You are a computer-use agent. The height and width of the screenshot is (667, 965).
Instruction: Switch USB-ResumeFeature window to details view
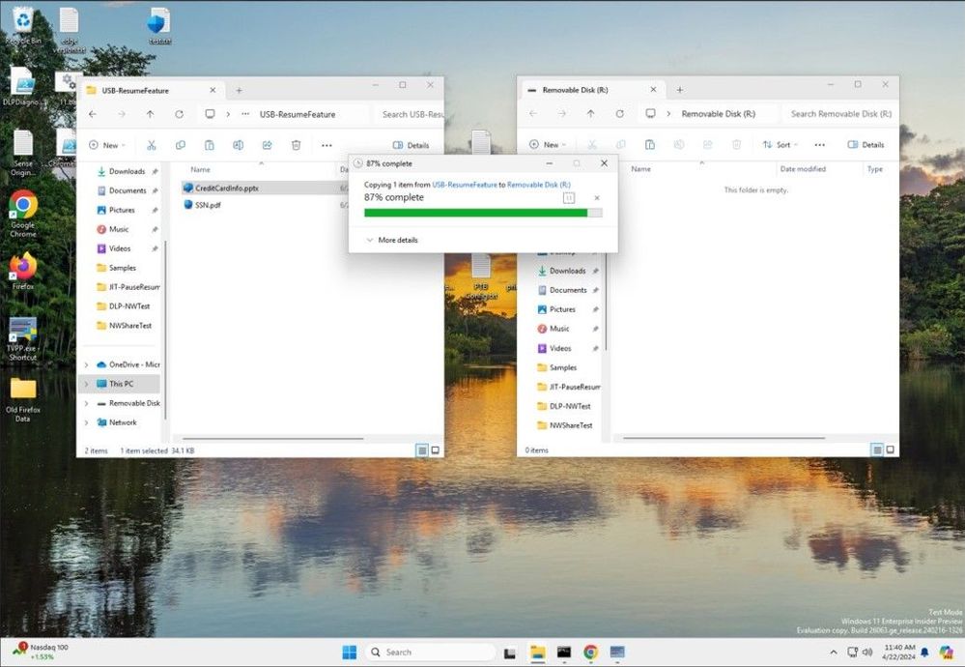(422, 450)
